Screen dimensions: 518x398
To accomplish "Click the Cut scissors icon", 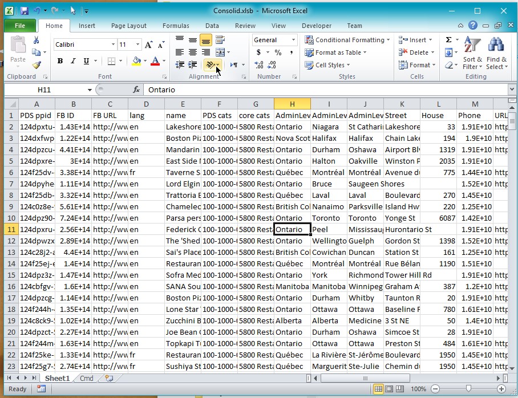I will click(x=37, y=40).
